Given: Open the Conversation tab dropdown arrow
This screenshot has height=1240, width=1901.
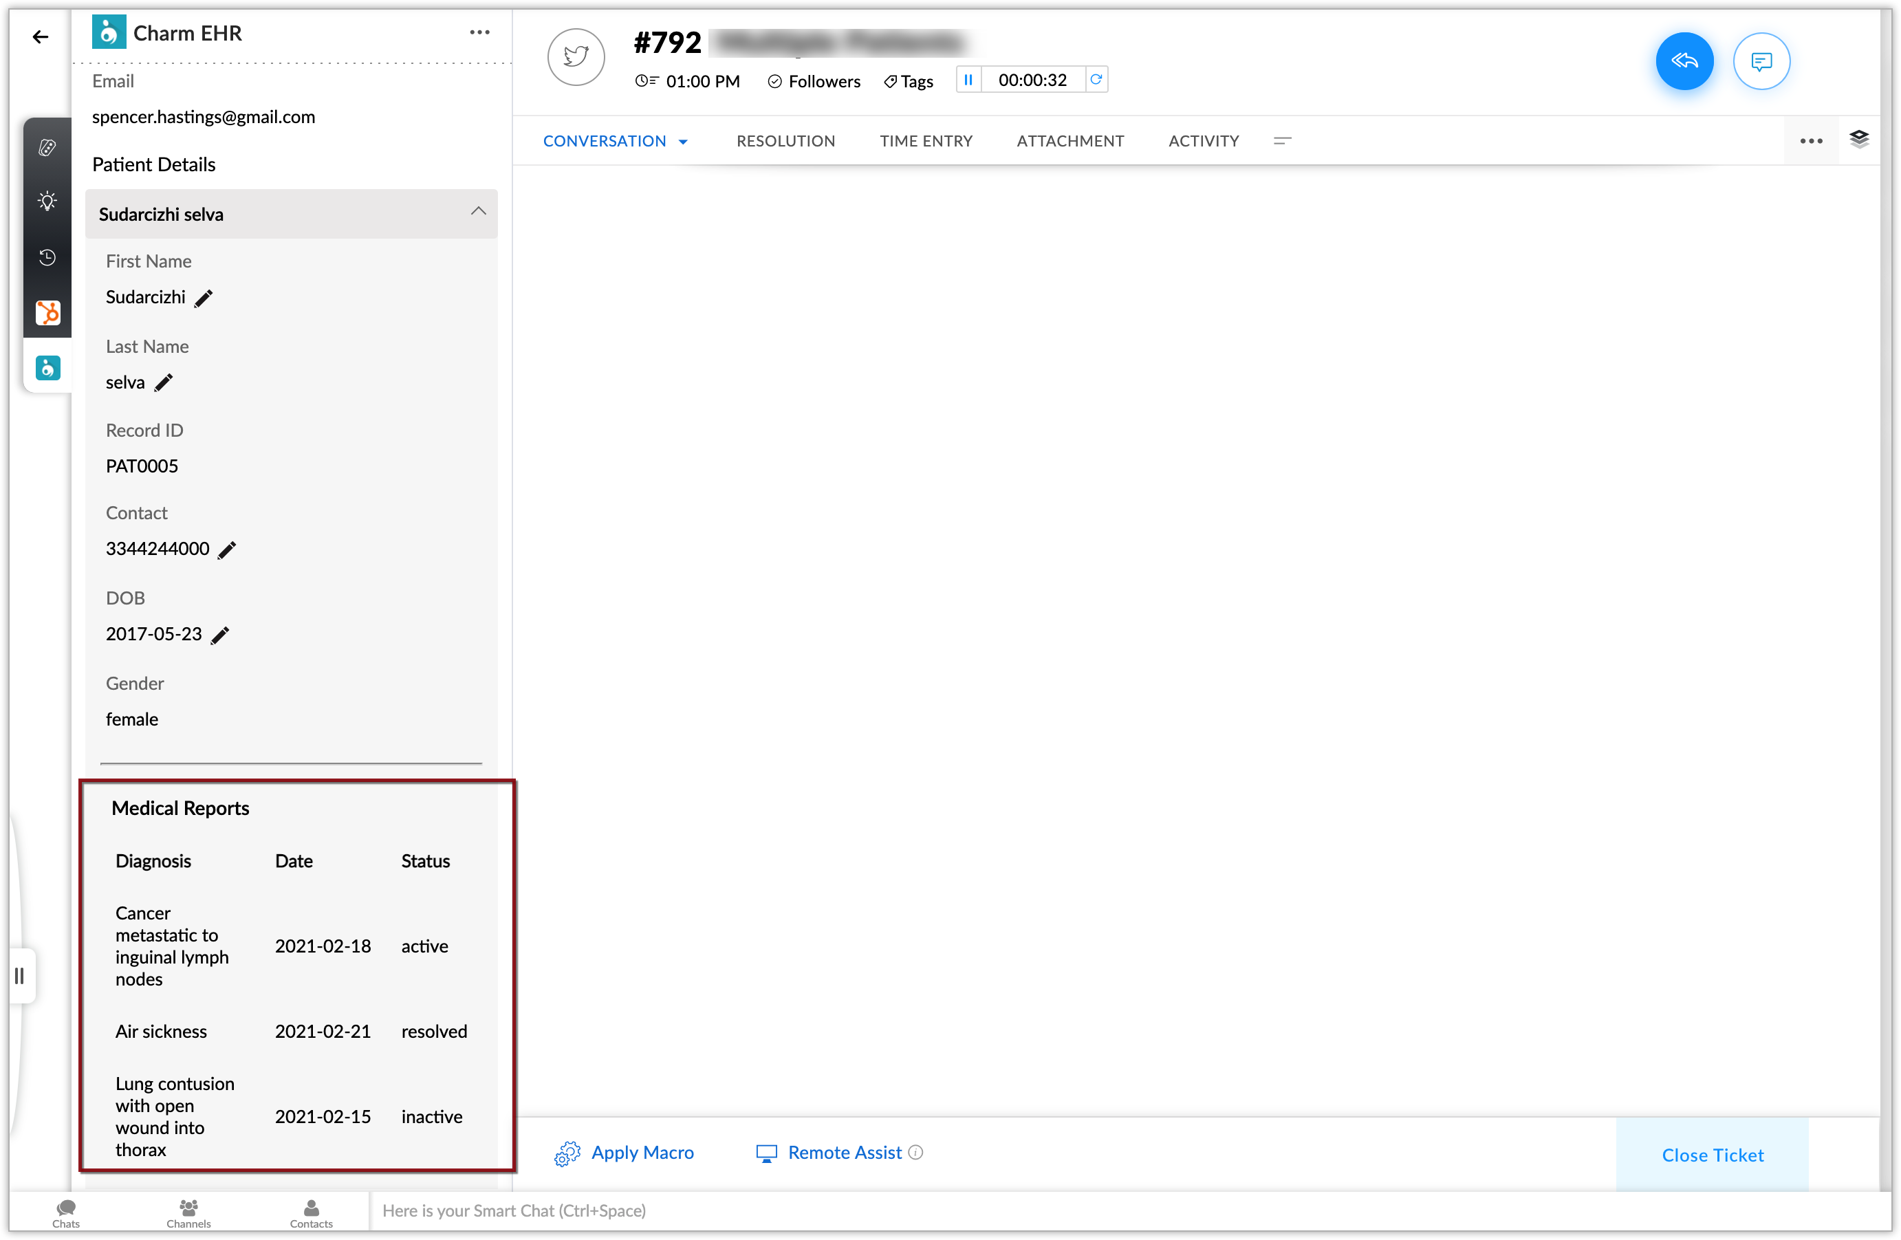Looking at the screenshot, I should (683, 142).
